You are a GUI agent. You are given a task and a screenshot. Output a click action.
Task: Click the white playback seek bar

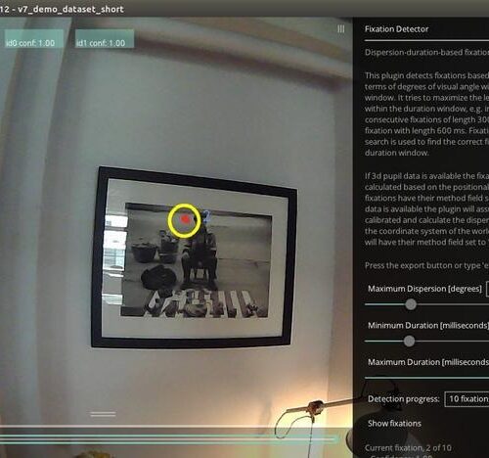[176, 427]
